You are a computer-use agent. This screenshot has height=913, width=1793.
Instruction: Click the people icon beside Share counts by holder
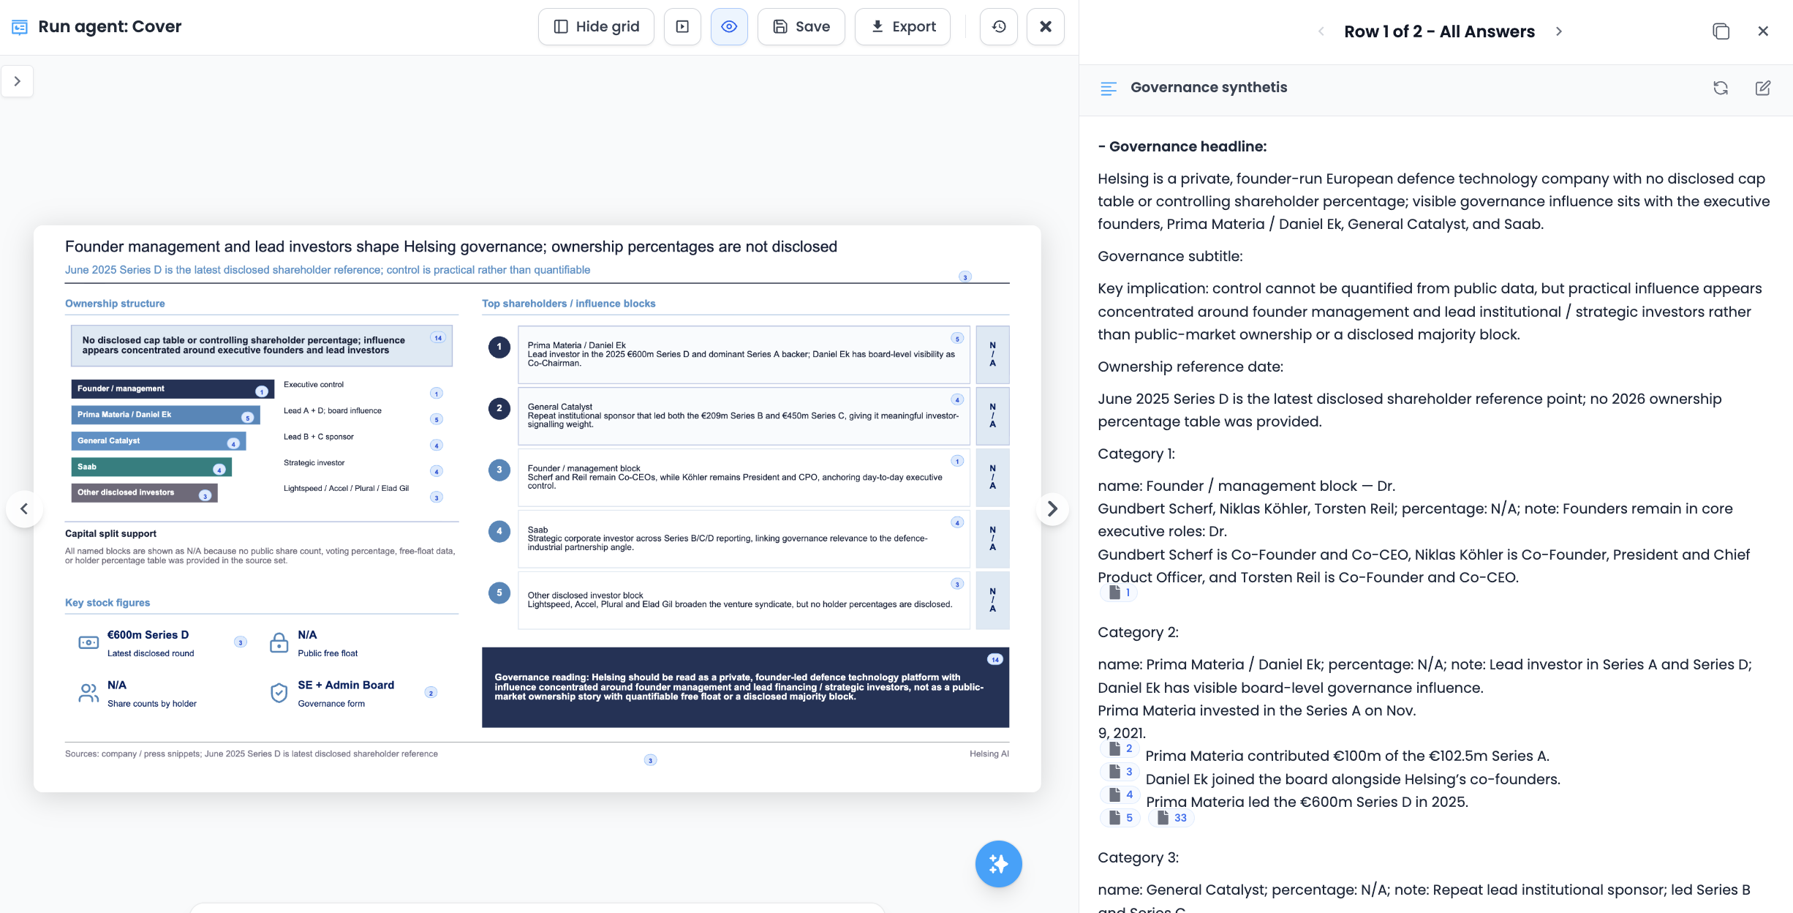tap(88, 693)
